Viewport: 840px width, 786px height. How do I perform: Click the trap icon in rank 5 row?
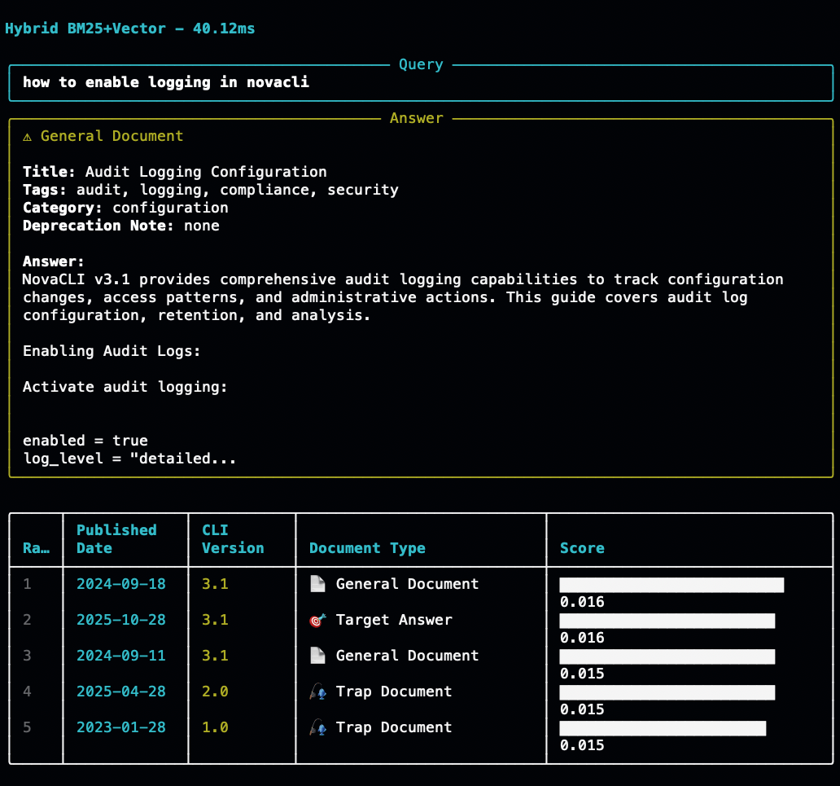(317, 727)
